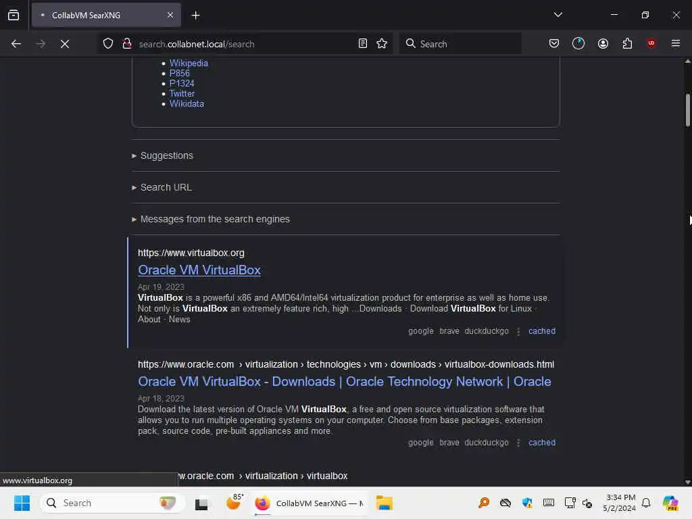Screen dimensions: 692x519
Task: Open the muted volume tray icon
Action: [x=587, y=503]
